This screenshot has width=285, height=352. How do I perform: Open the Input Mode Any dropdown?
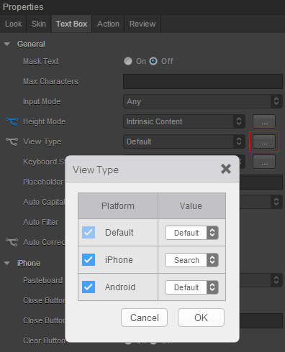pos(203,101)
